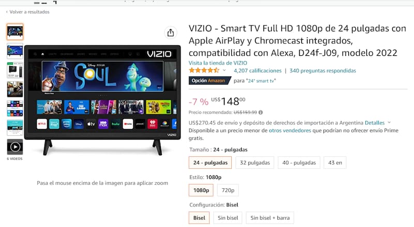Select the 32 pulgadas size option
The height and width of the screenshot is (227, 414).
[255, 163]
